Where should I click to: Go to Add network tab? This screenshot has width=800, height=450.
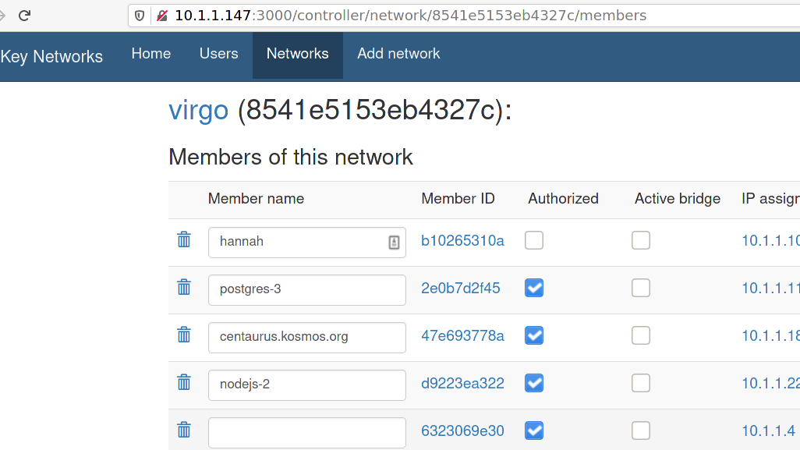[x=398, y=54]
